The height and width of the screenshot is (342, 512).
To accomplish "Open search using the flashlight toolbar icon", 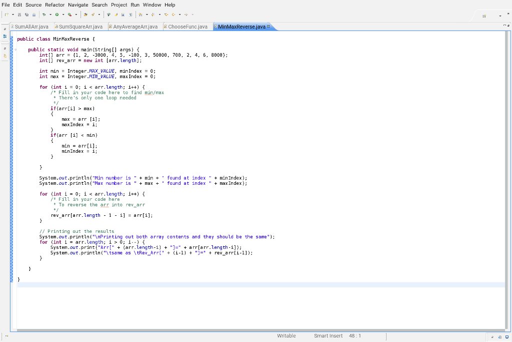I will [x=92, y=15].
